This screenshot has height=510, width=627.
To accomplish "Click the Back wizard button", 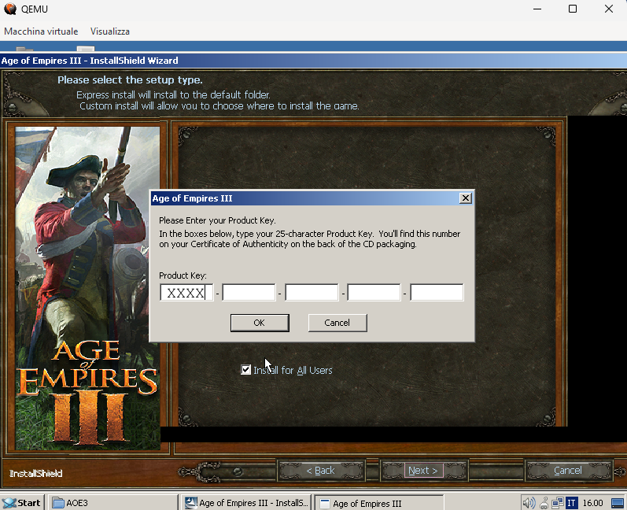I will 321,471.
